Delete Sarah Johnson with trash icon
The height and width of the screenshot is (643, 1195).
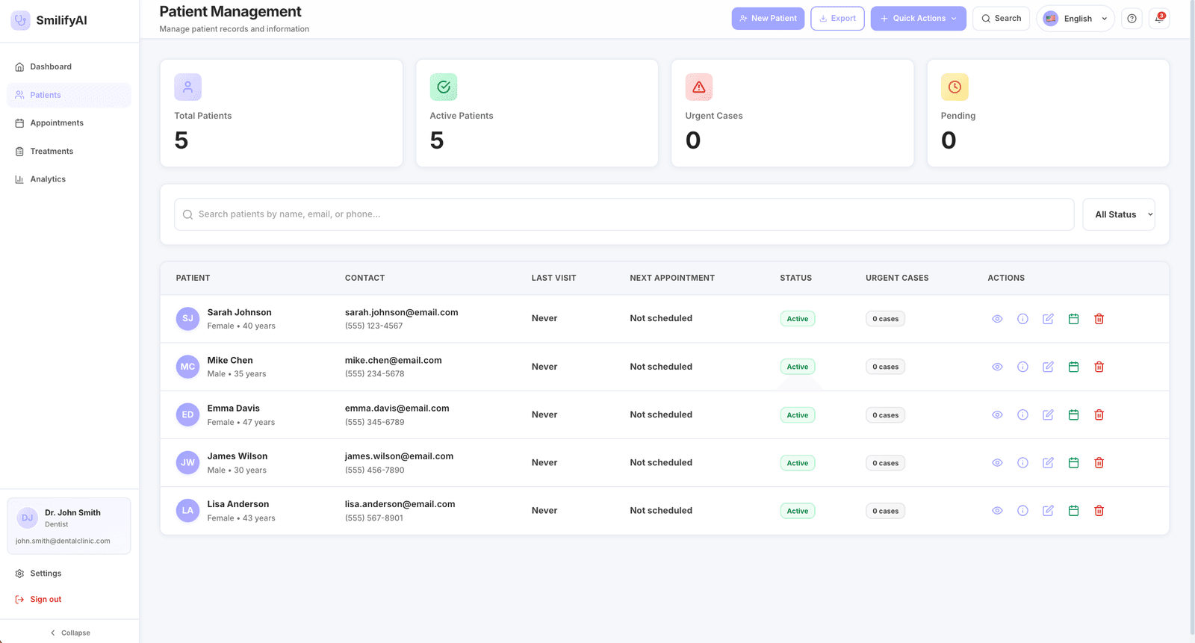coord(1099,319)
